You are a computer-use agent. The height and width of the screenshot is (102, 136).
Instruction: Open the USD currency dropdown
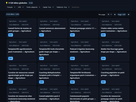click(20, 7)
